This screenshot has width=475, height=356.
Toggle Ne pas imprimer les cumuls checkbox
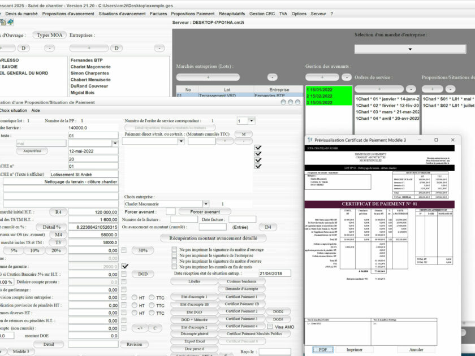pos(174,267)
